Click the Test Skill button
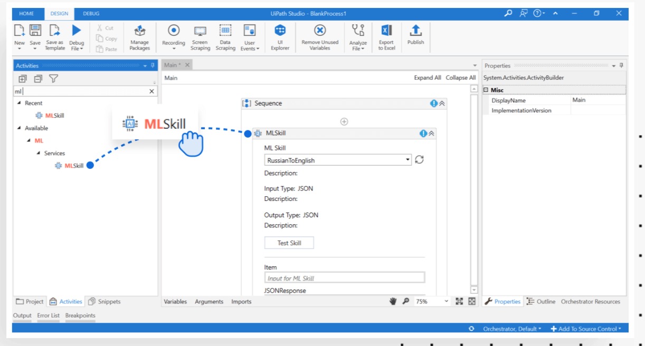Image resolution: width=645 pixels, height=346 pixels. [289, 243]
